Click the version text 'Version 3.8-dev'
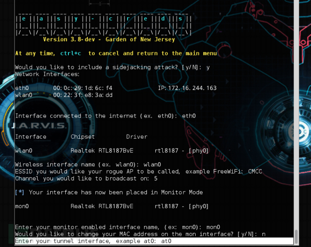Screen dimensions: 311x247 [69, 39]
